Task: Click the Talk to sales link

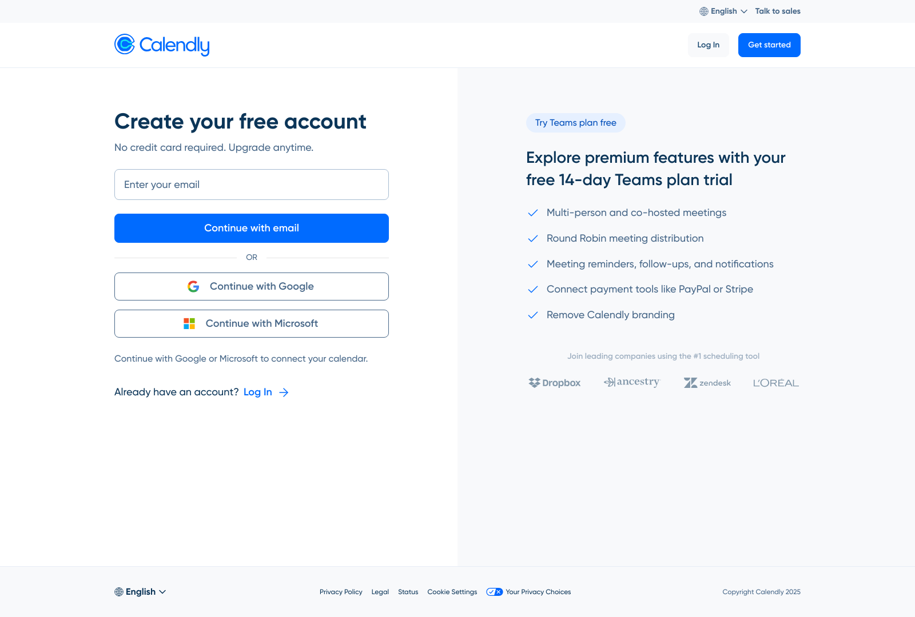Action: [x=777, y=11]
